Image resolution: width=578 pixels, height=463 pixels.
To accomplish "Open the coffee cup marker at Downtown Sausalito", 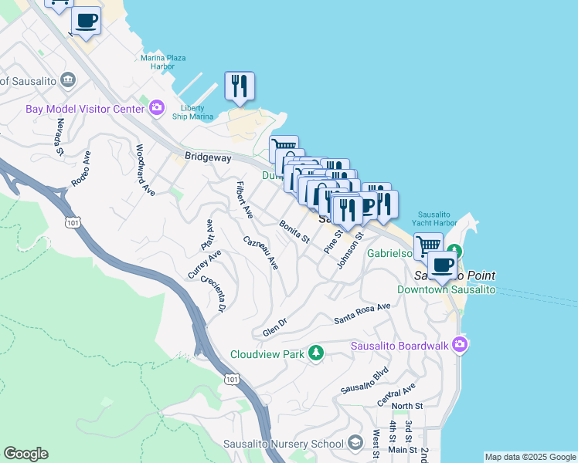I will pos(442,266).
